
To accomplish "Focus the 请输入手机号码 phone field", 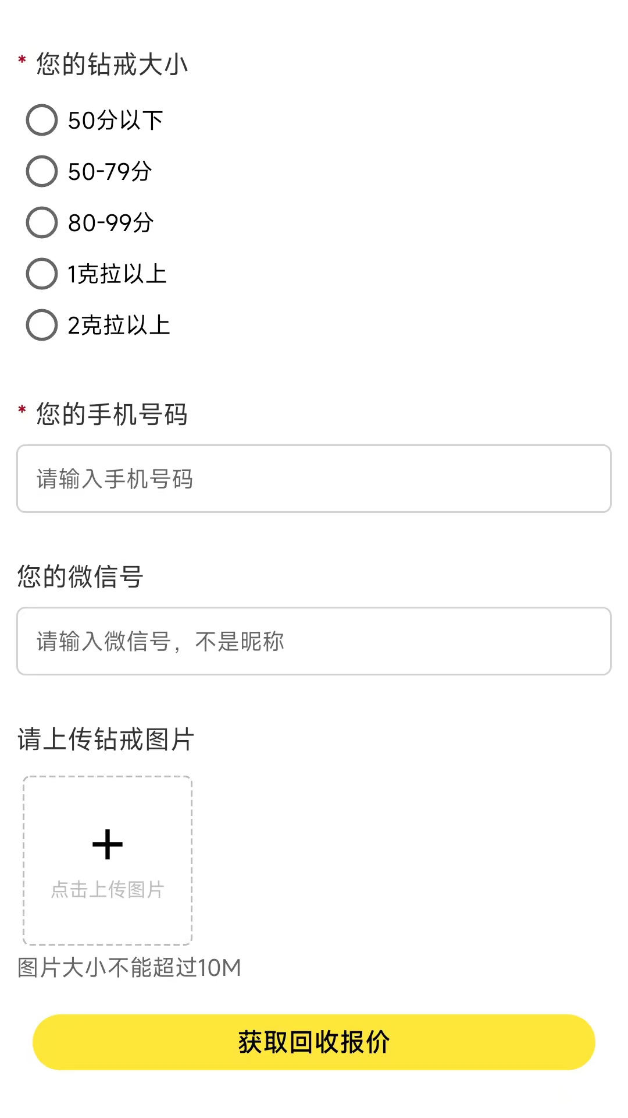I will tap(314, 479).
